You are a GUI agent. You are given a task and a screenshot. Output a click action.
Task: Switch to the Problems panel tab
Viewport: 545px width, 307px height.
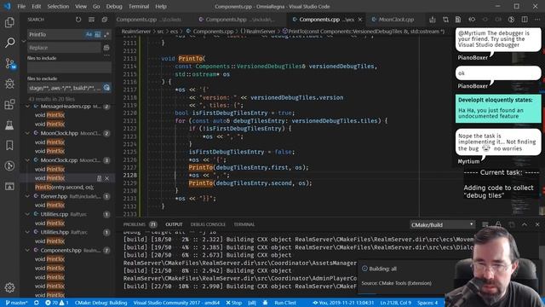(140, 224)
